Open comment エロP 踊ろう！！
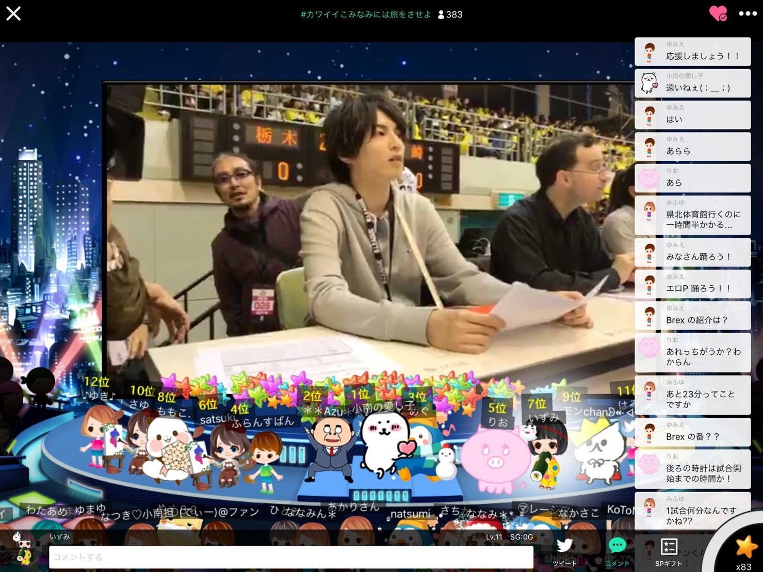This screenshot has width=763, height=572. [x=692, y=284]
